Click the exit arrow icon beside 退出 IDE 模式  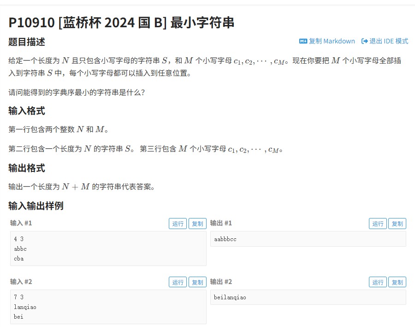point(364,41)
